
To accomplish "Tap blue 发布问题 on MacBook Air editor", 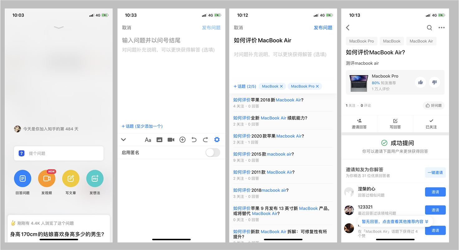I will coord(323,28).
